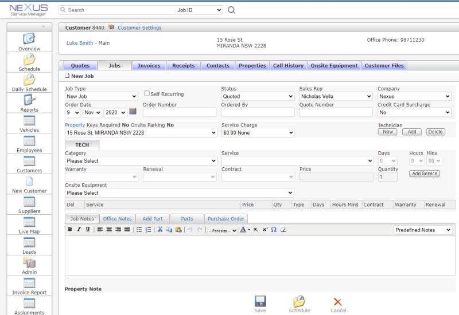Insert a numbered list
The image size is (459, 315).
(x=149, y=230)
